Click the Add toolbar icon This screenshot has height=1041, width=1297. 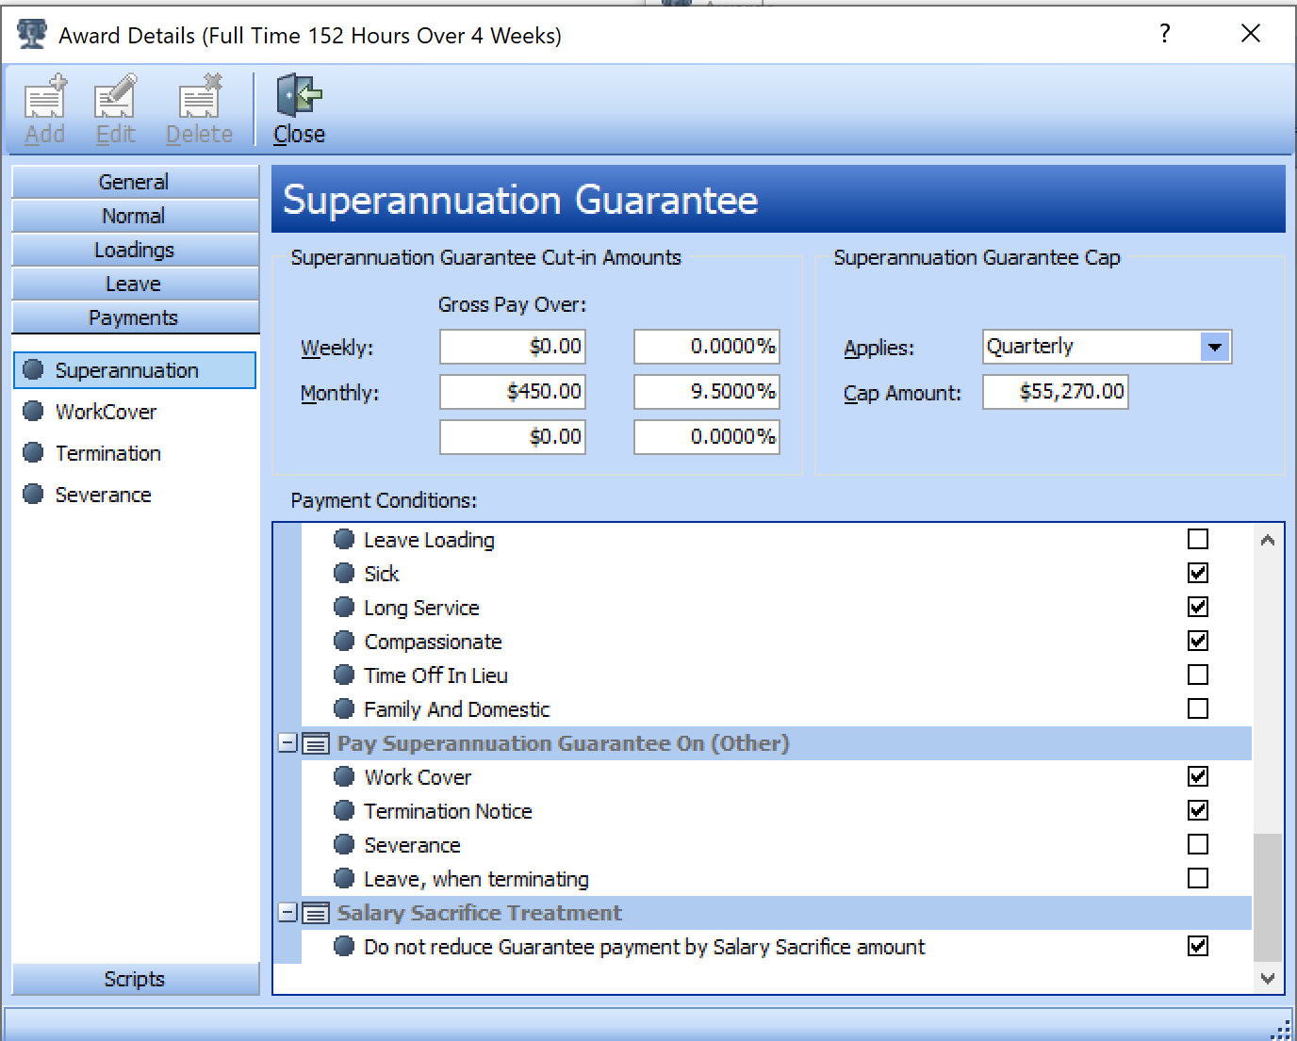[45, 96]
